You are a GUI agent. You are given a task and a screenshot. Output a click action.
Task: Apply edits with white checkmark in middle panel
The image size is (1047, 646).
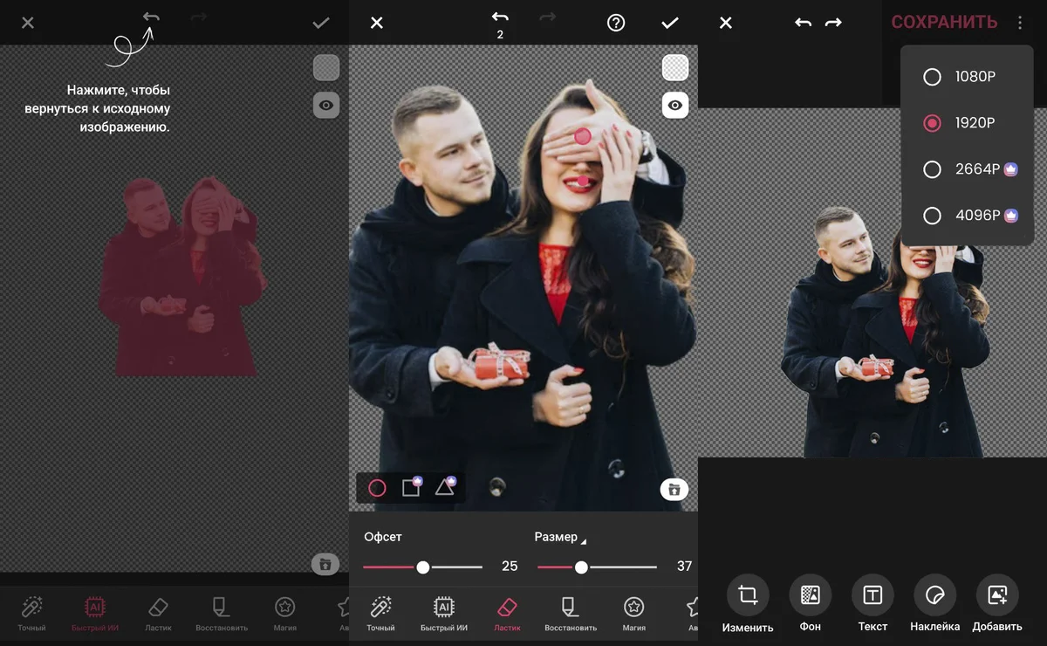pos(670,23)
